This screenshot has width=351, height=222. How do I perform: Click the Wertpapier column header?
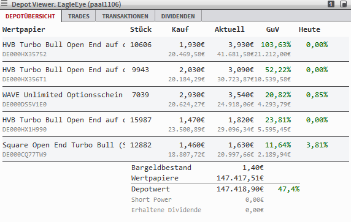[x=24, y=29]
